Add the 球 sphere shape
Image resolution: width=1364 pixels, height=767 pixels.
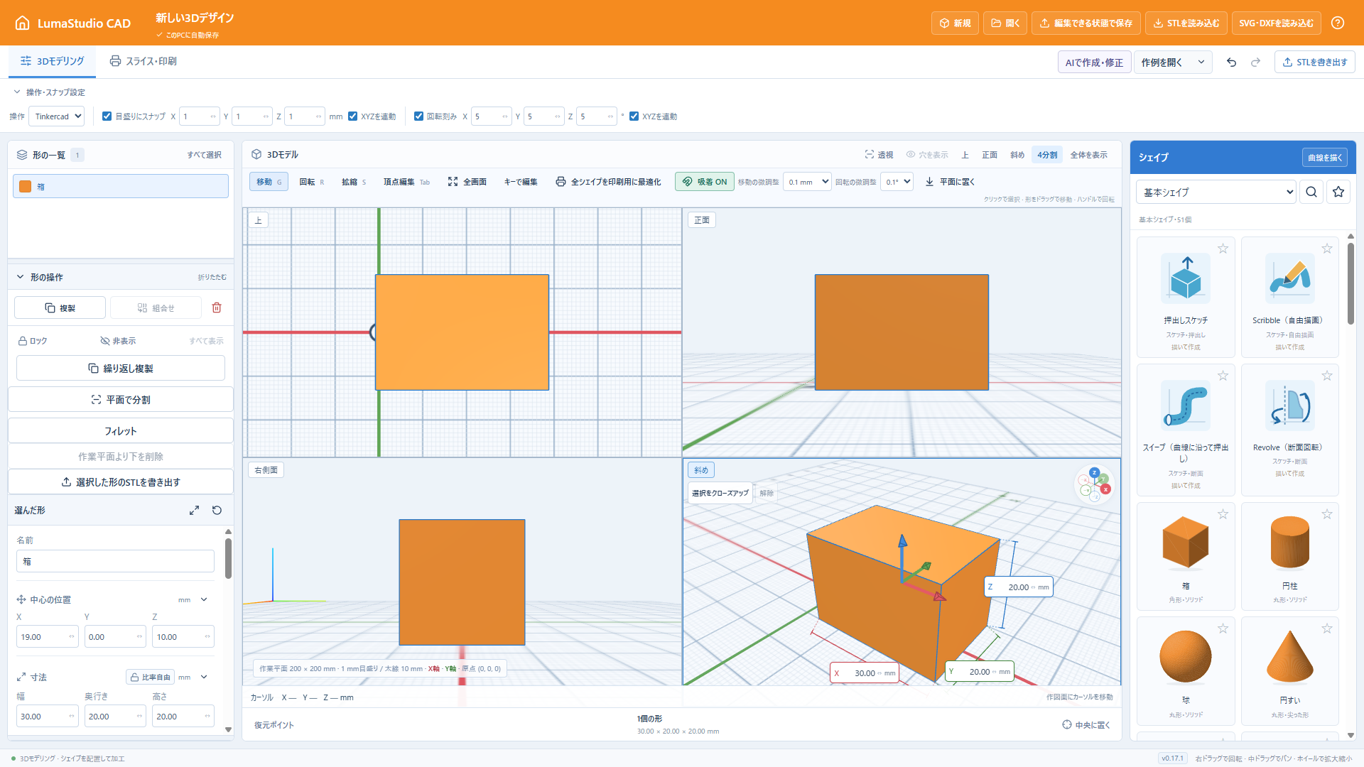click(x=1186, y=671)
